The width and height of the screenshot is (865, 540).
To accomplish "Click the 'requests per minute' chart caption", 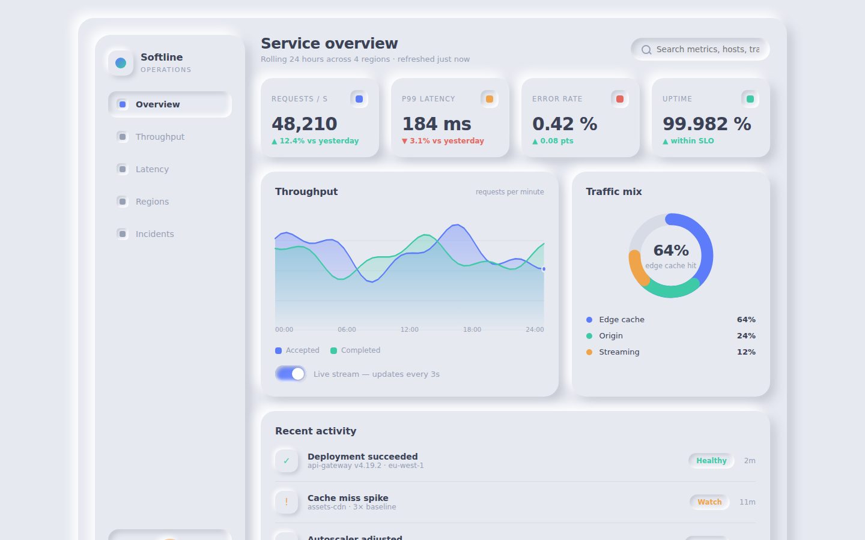I will coord(510,192).
